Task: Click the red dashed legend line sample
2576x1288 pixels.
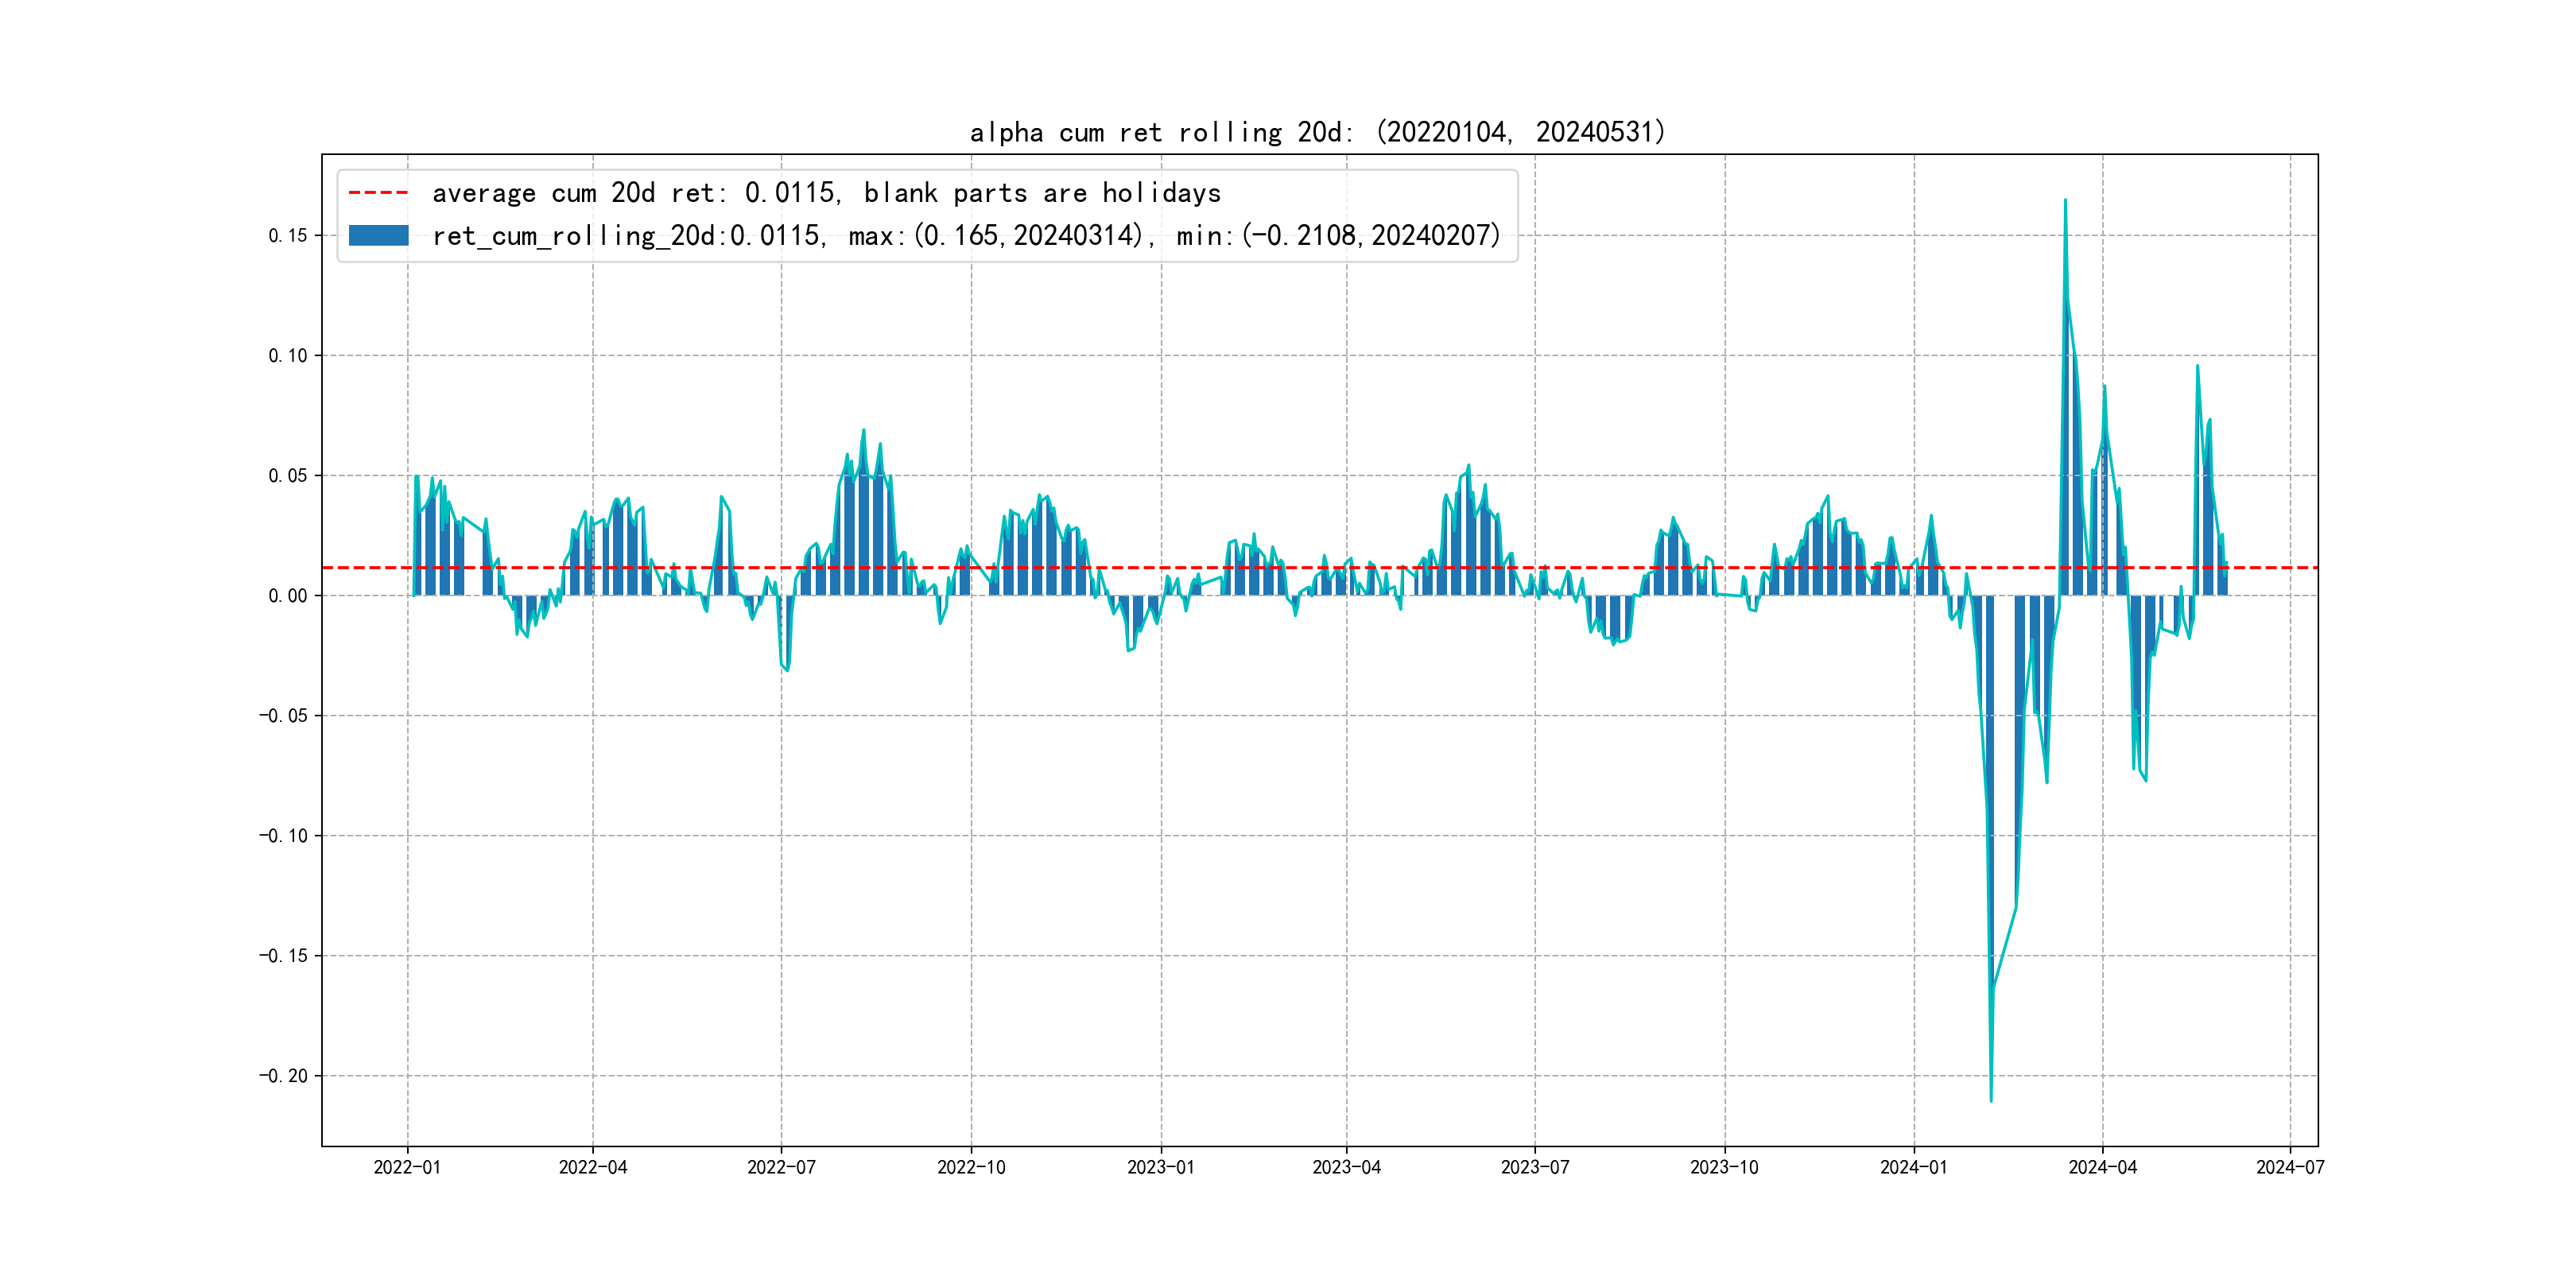Action: [x=378, y=193]
